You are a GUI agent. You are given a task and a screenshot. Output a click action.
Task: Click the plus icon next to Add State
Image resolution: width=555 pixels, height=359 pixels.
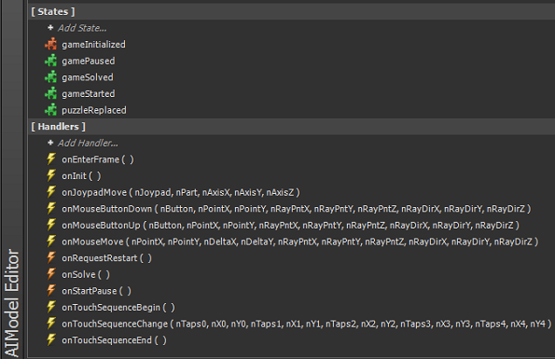(x=50, y=28)
